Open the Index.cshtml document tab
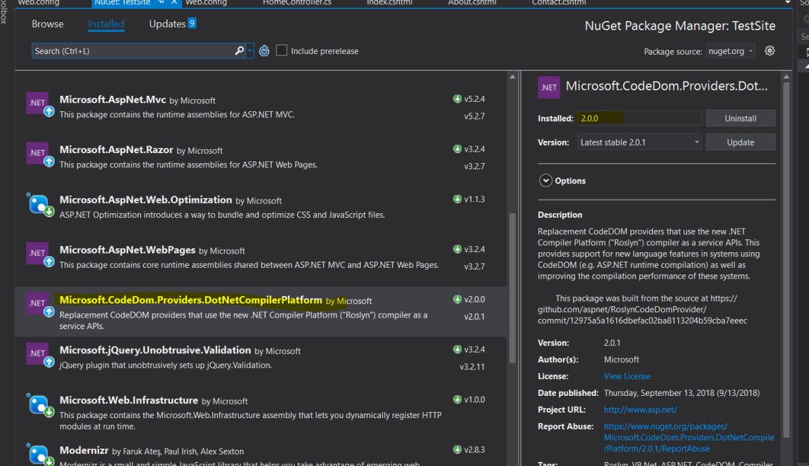 pos(390,3)
